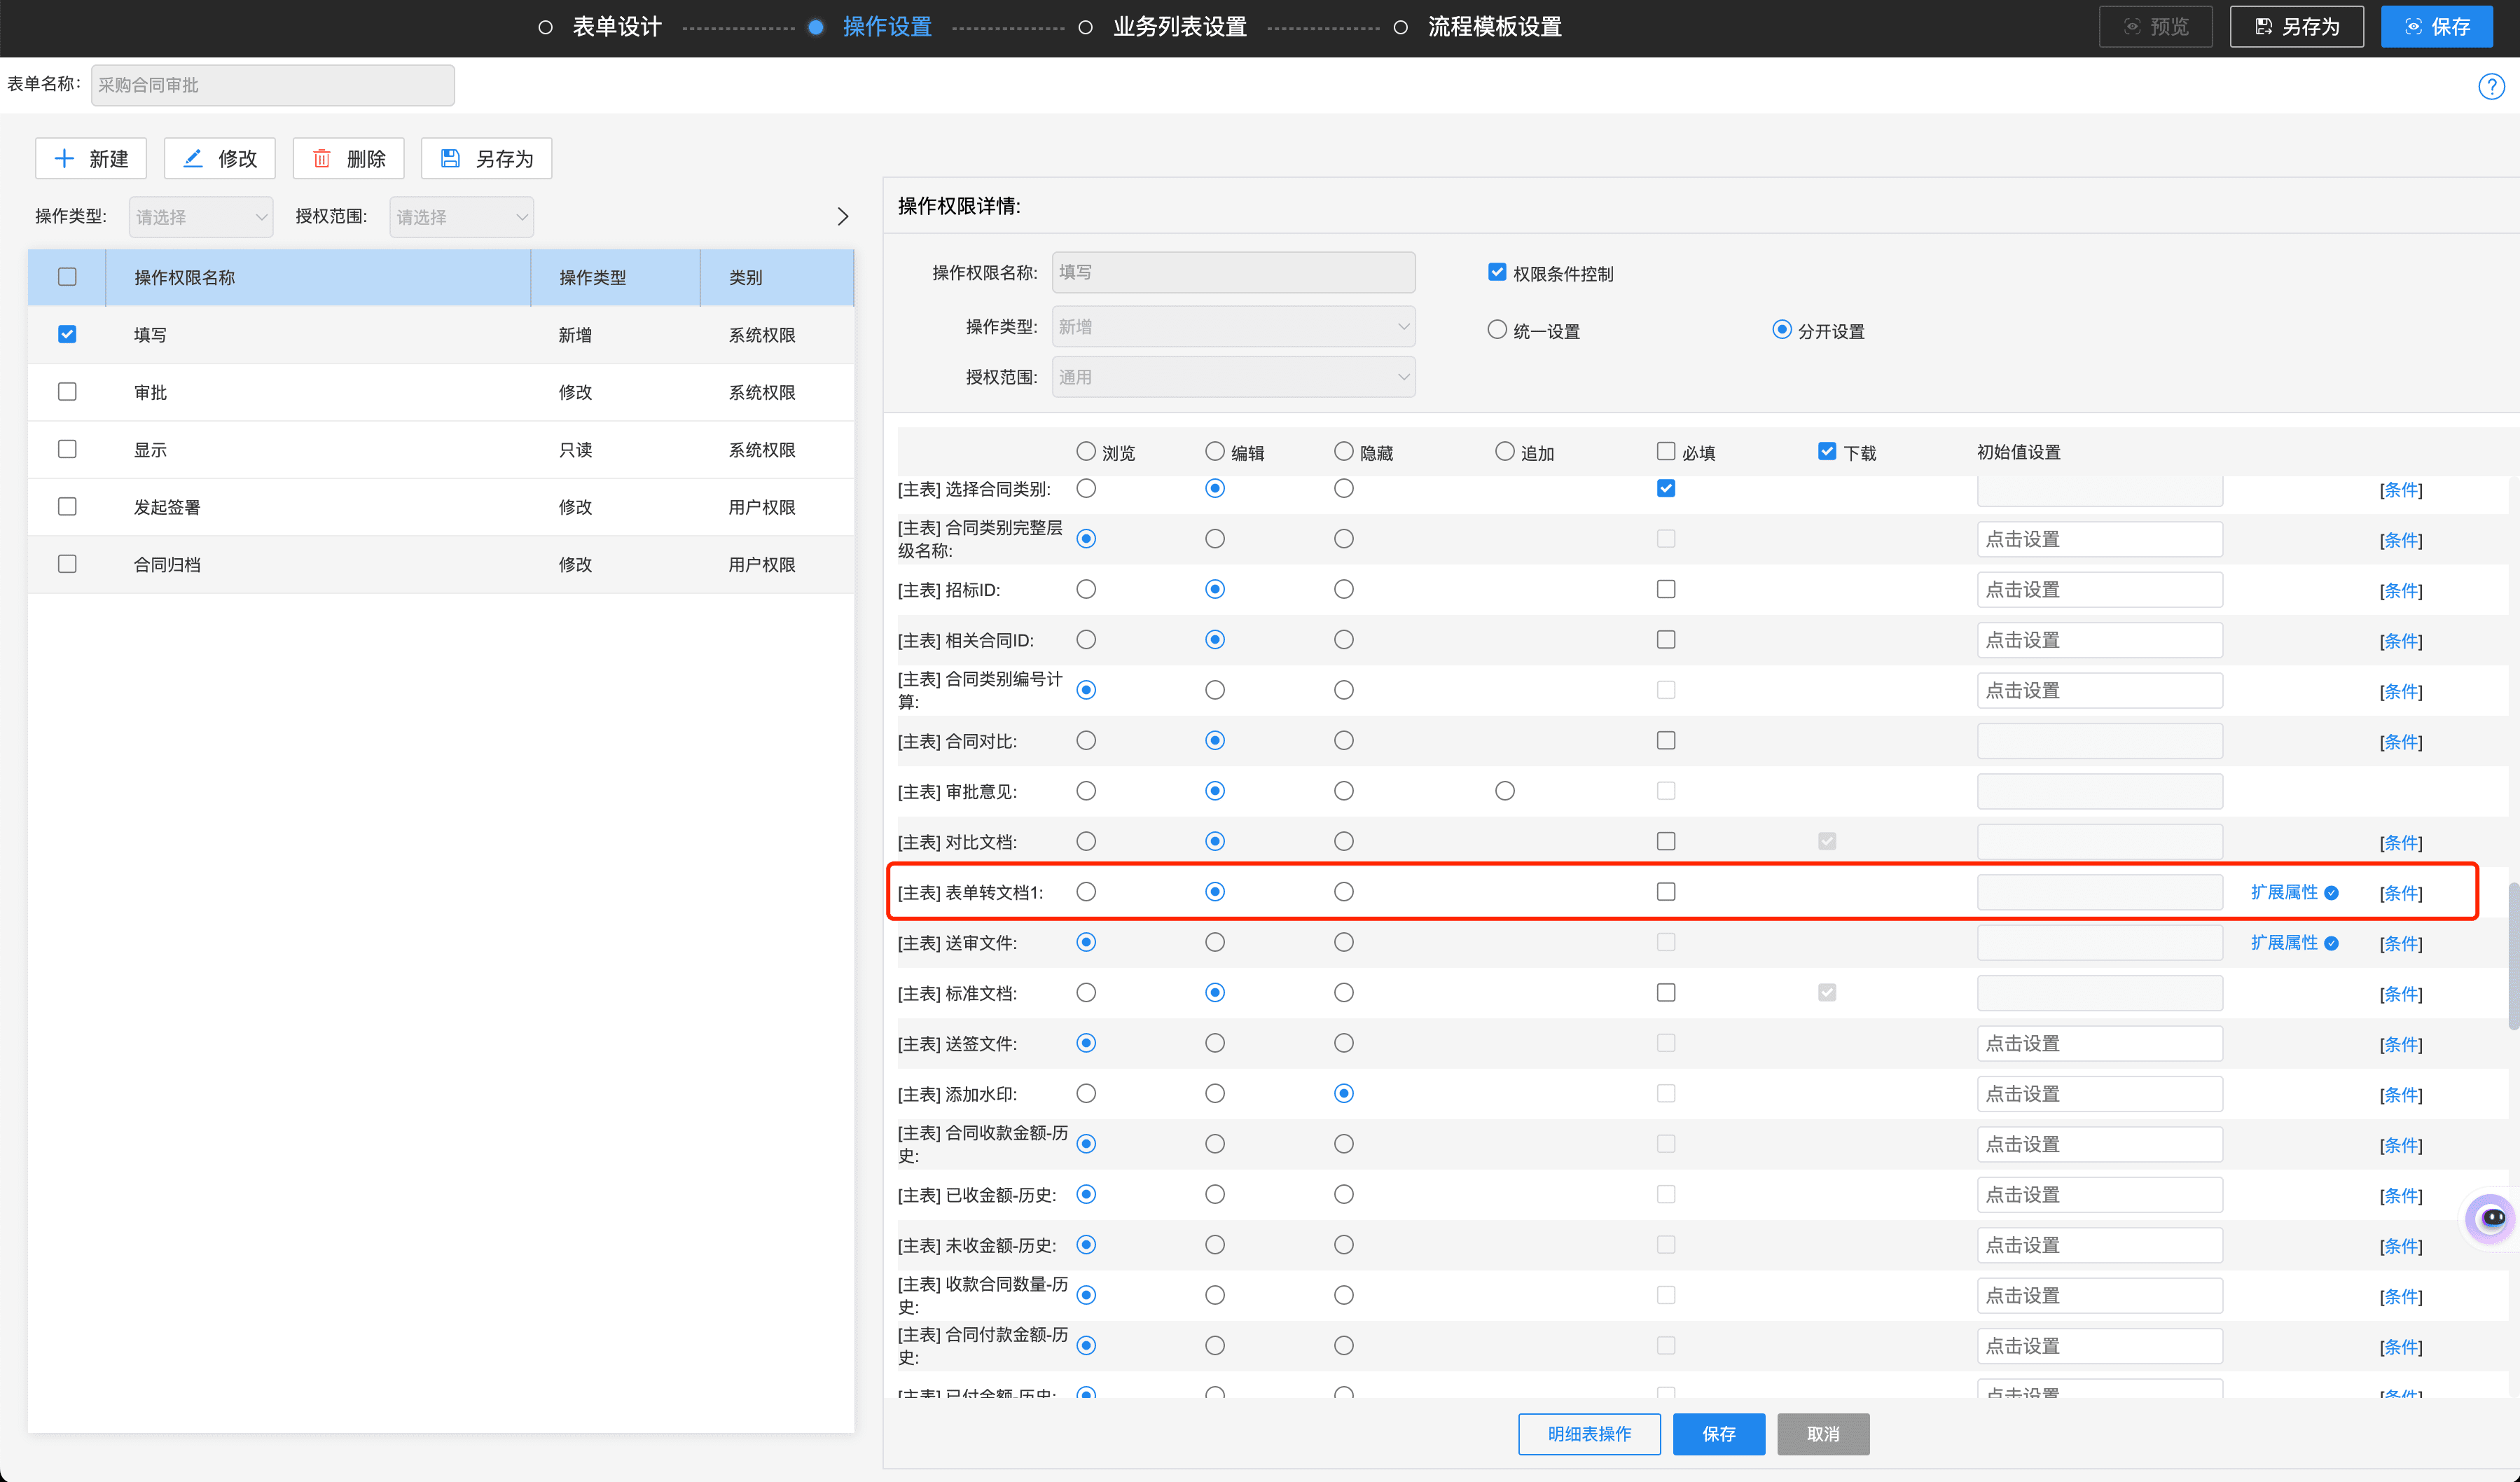The height and width of the screenshot is (1482, 2520).
Task: Check the 合同归档 row checkbox
Action: point(67,564)
